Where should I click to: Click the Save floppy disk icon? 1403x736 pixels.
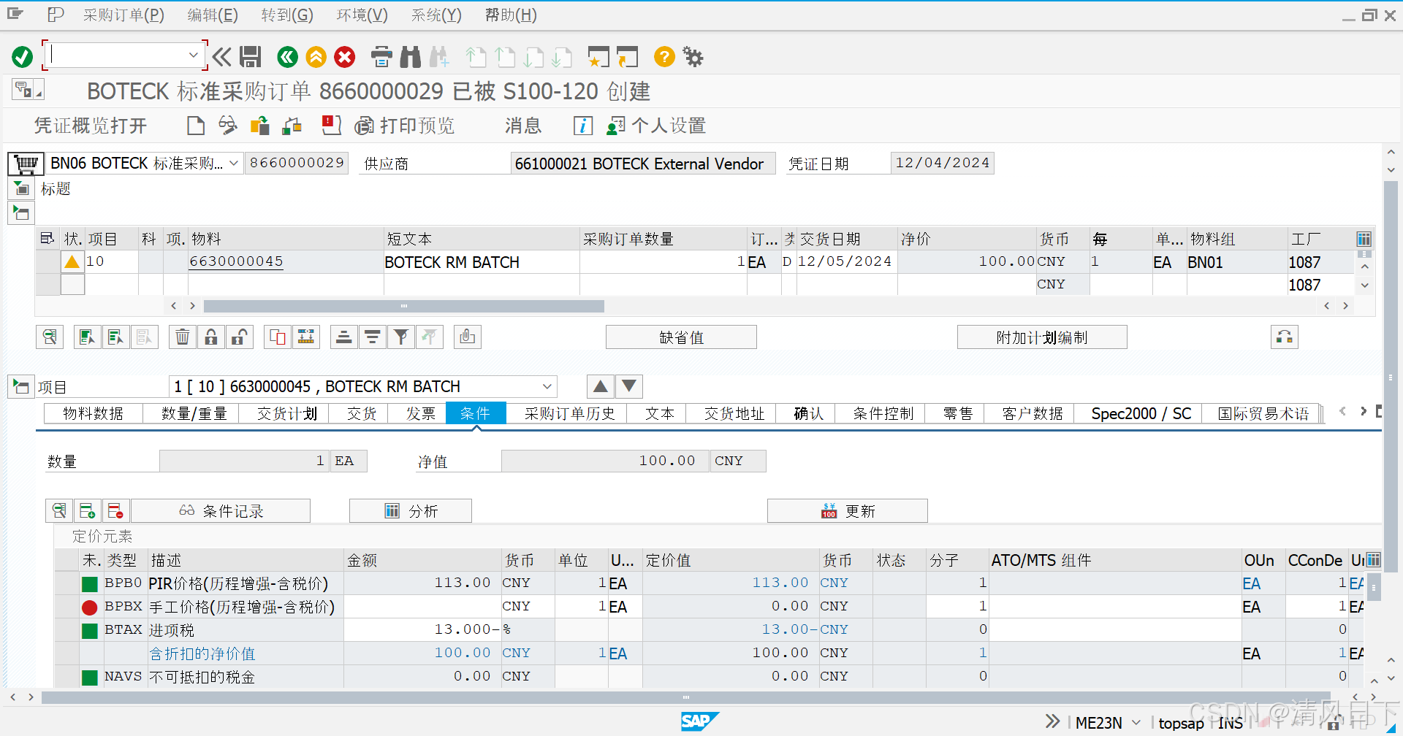251,57
